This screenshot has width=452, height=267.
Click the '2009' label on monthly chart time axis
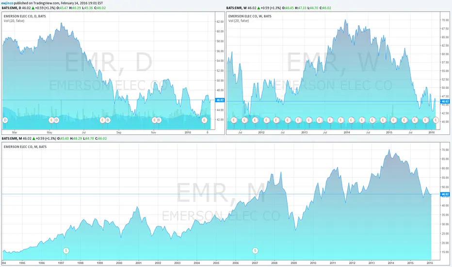point(294,263)
